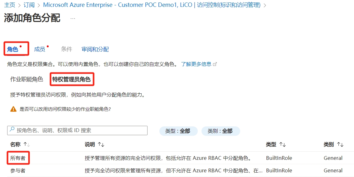Go to 主页 breadcrumb
The width and height of the screenshot is (354, 177).
click(9, 5)
